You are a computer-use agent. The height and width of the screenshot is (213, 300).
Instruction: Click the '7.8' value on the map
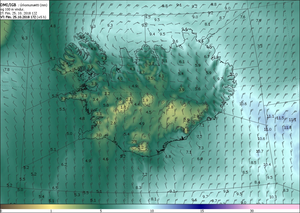(7, 69)
